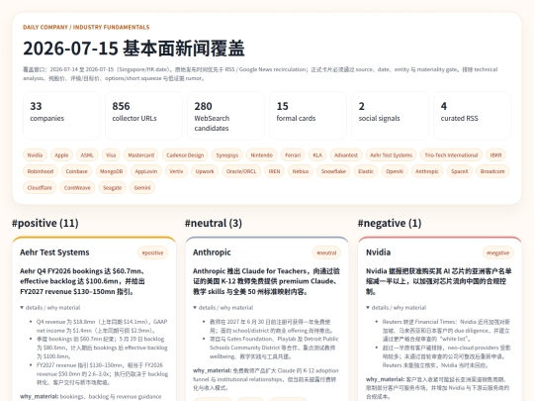Click the #positive (11) column heading
534x401 pixels.
click(45, 224)
